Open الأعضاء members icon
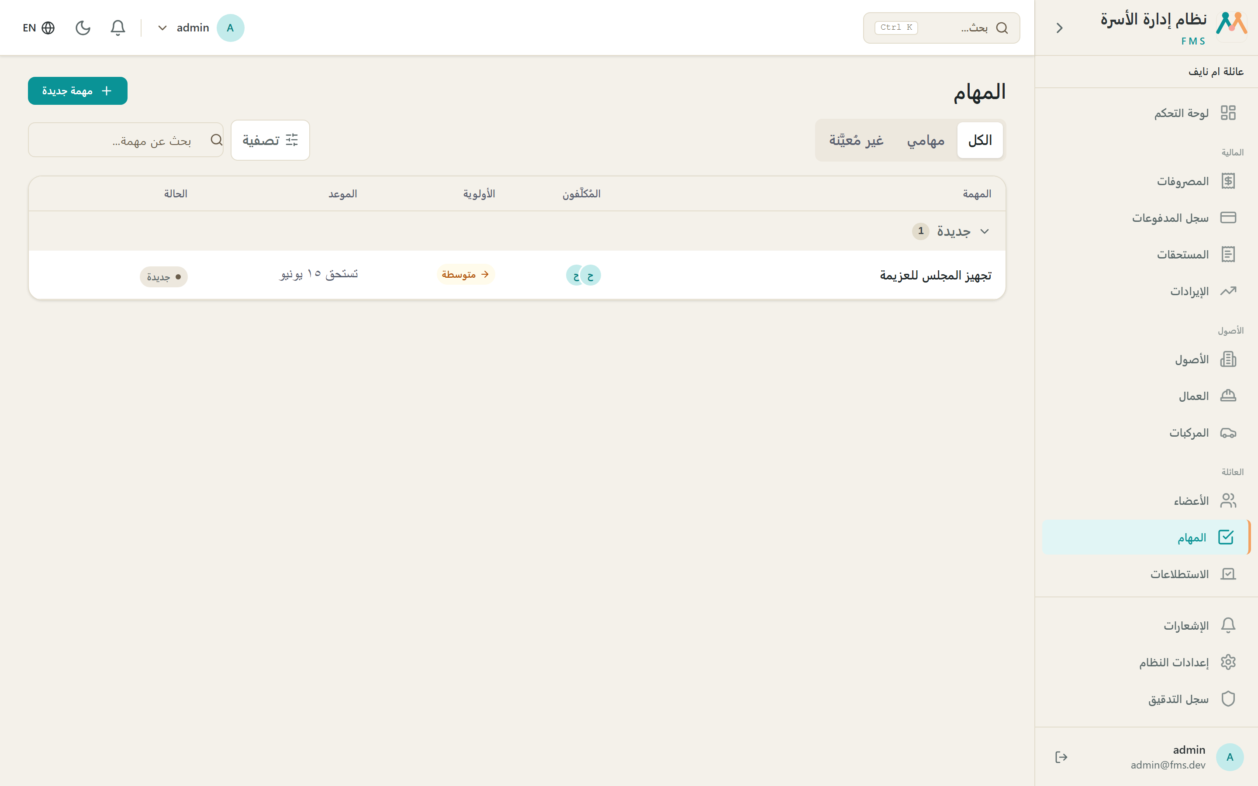 pyautogui.click(x=1228, y=500)
